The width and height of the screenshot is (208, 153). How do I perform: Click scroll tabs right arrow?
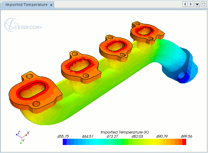coord(191,5)
